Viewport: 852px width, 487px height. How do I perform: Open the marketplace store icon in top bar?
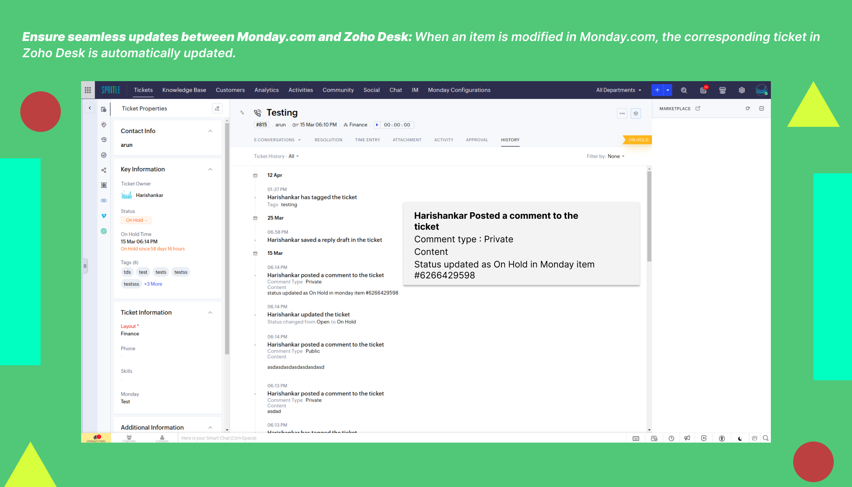[723, 90]
